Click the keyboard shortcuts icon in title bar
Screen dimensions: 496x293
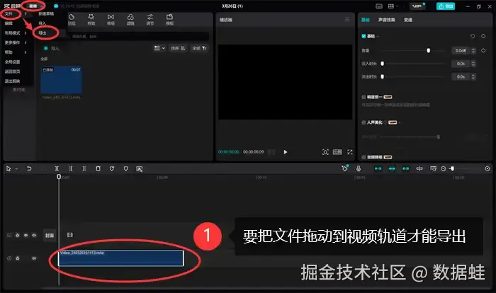379,6
